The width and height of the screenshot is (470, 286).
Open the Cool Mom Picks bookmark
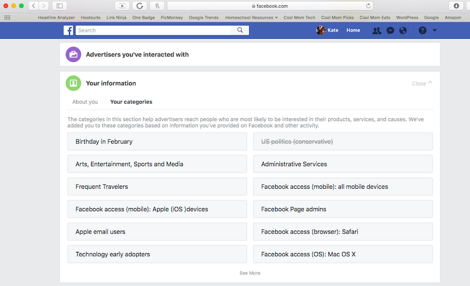(337, 17)
